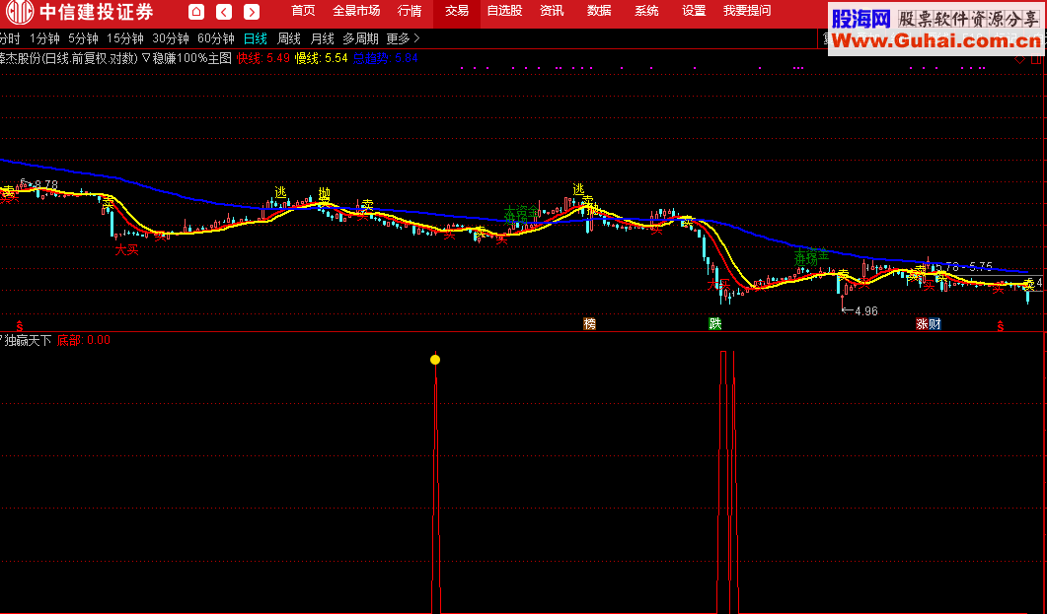Go back with the left arrow
Screen dimensions: 1047x614
coord(224,11)
